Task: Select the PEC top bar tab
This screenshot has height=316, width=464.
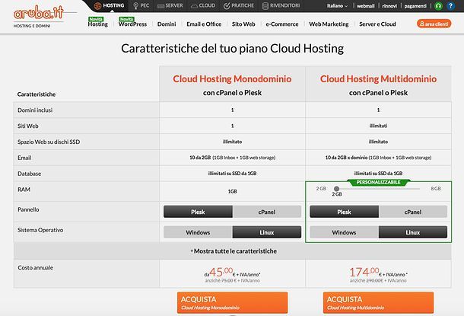Action: [141, 5]
